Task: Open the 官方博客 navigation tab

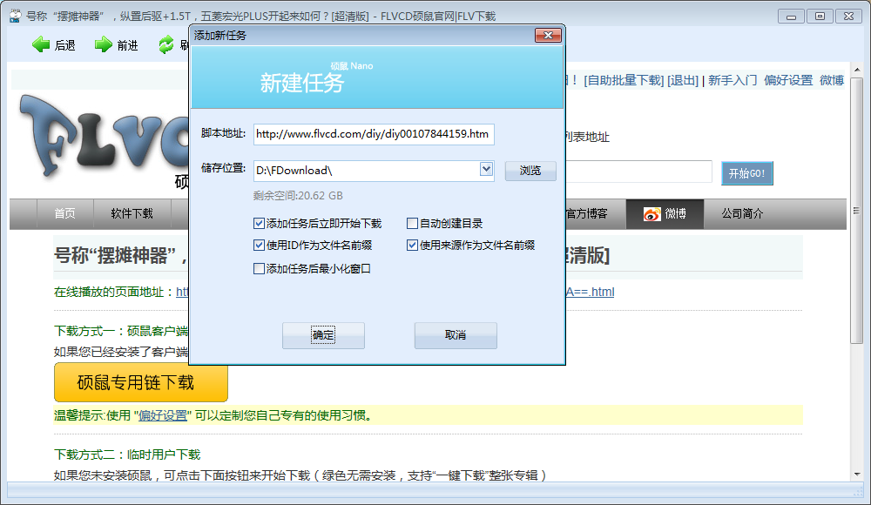Action: click(586, 213)
